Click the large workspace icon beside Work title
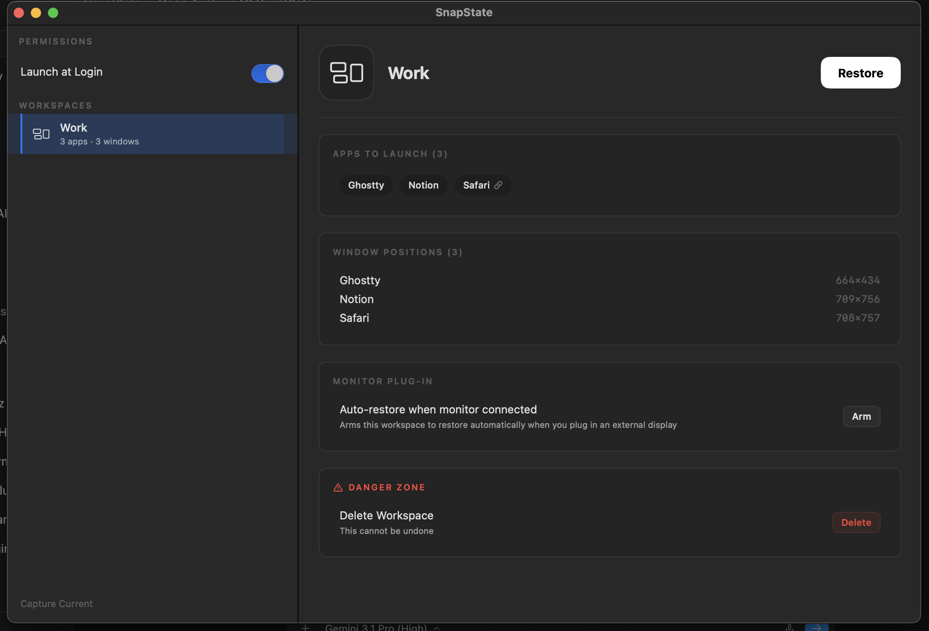929x631 pixels. (x=346, y=73)
